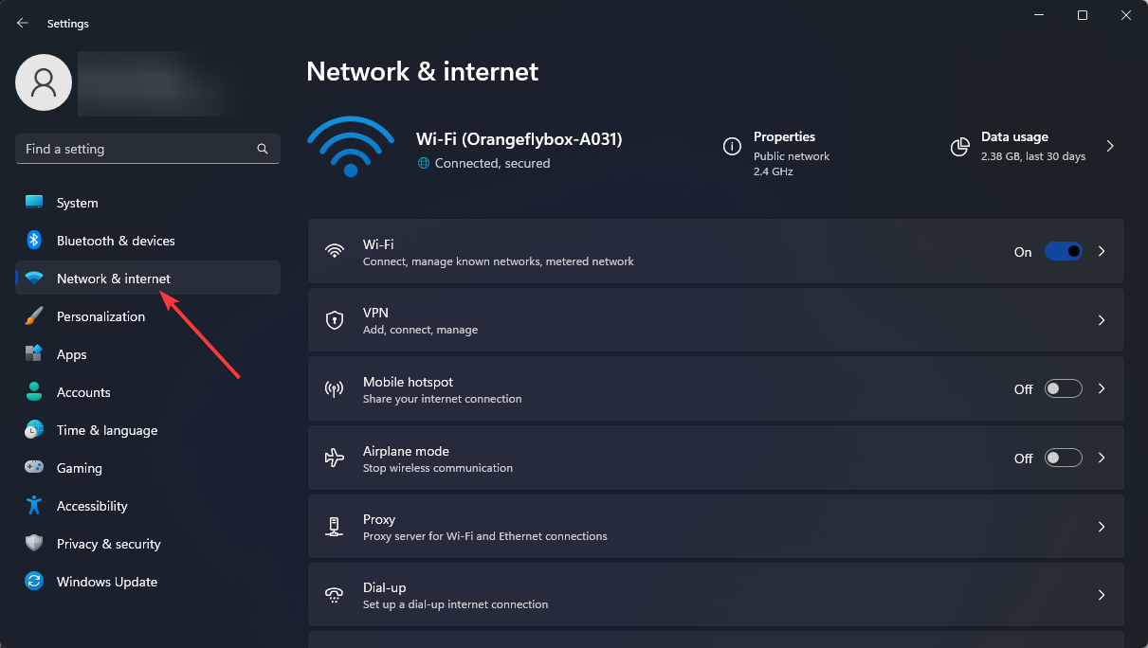Open the user profile avatar icon

tap(44, 82)
